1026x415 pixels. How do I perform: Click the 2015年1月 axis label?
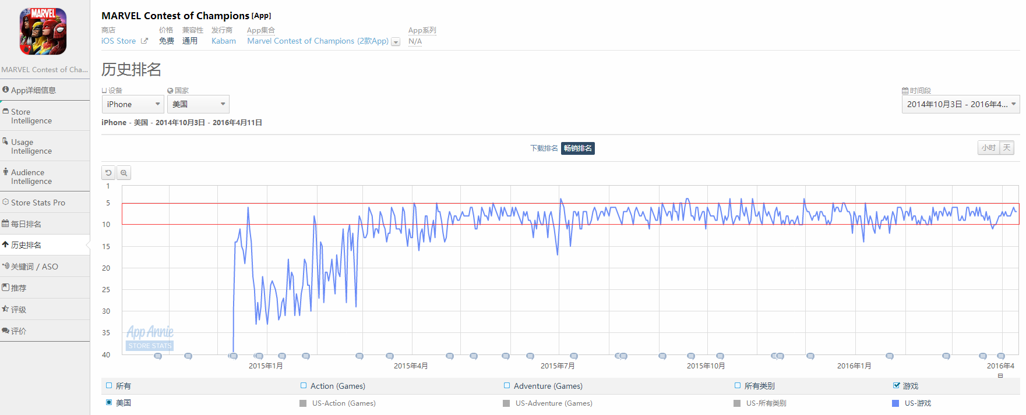point(266,366)
